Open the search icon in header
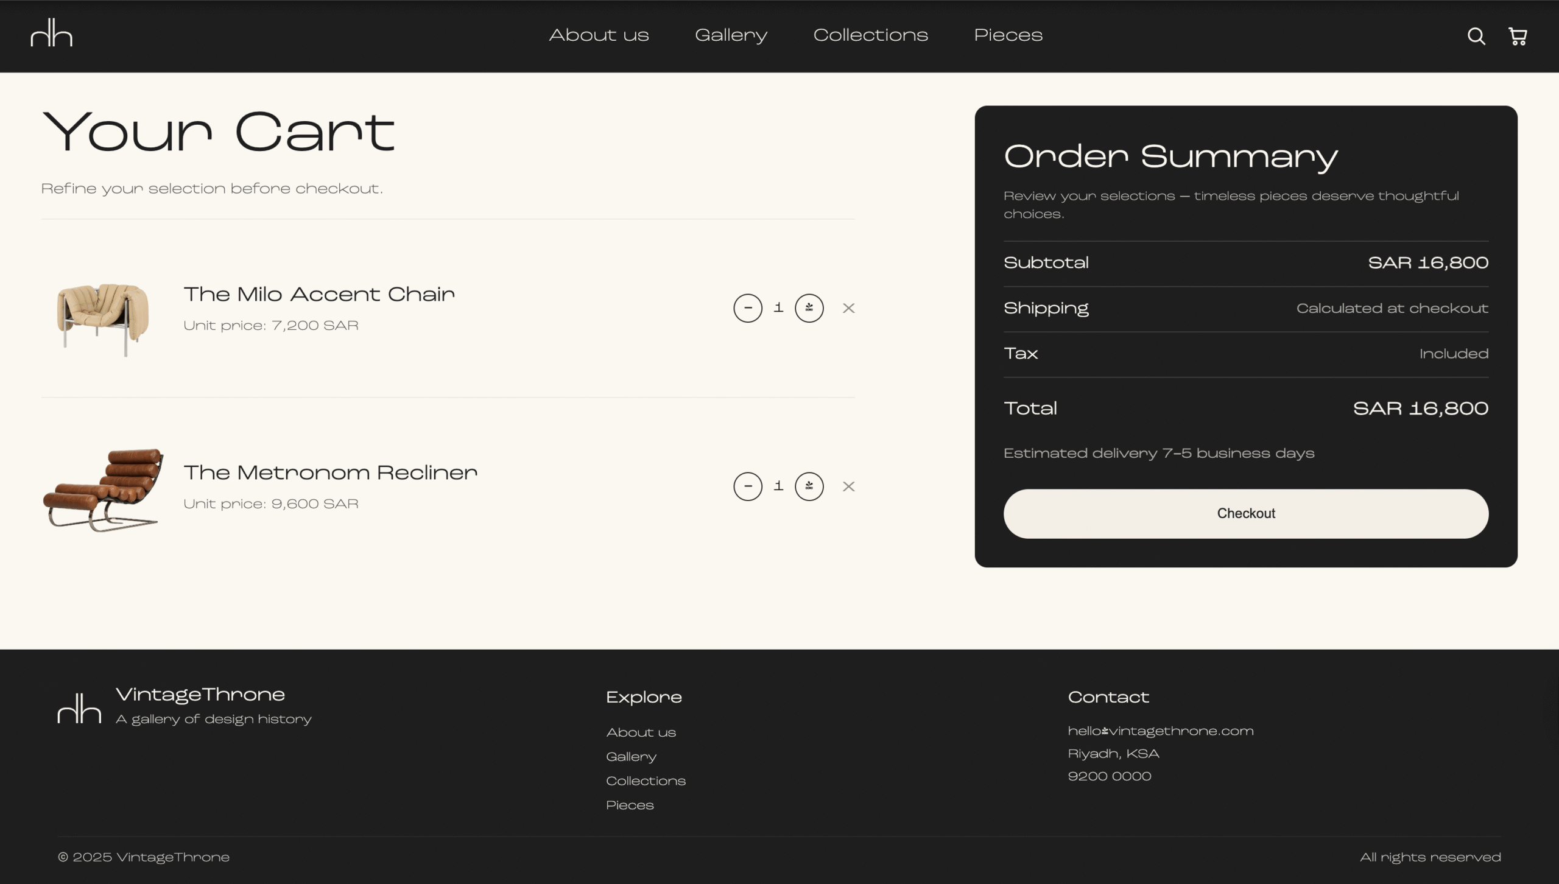 1476,37
